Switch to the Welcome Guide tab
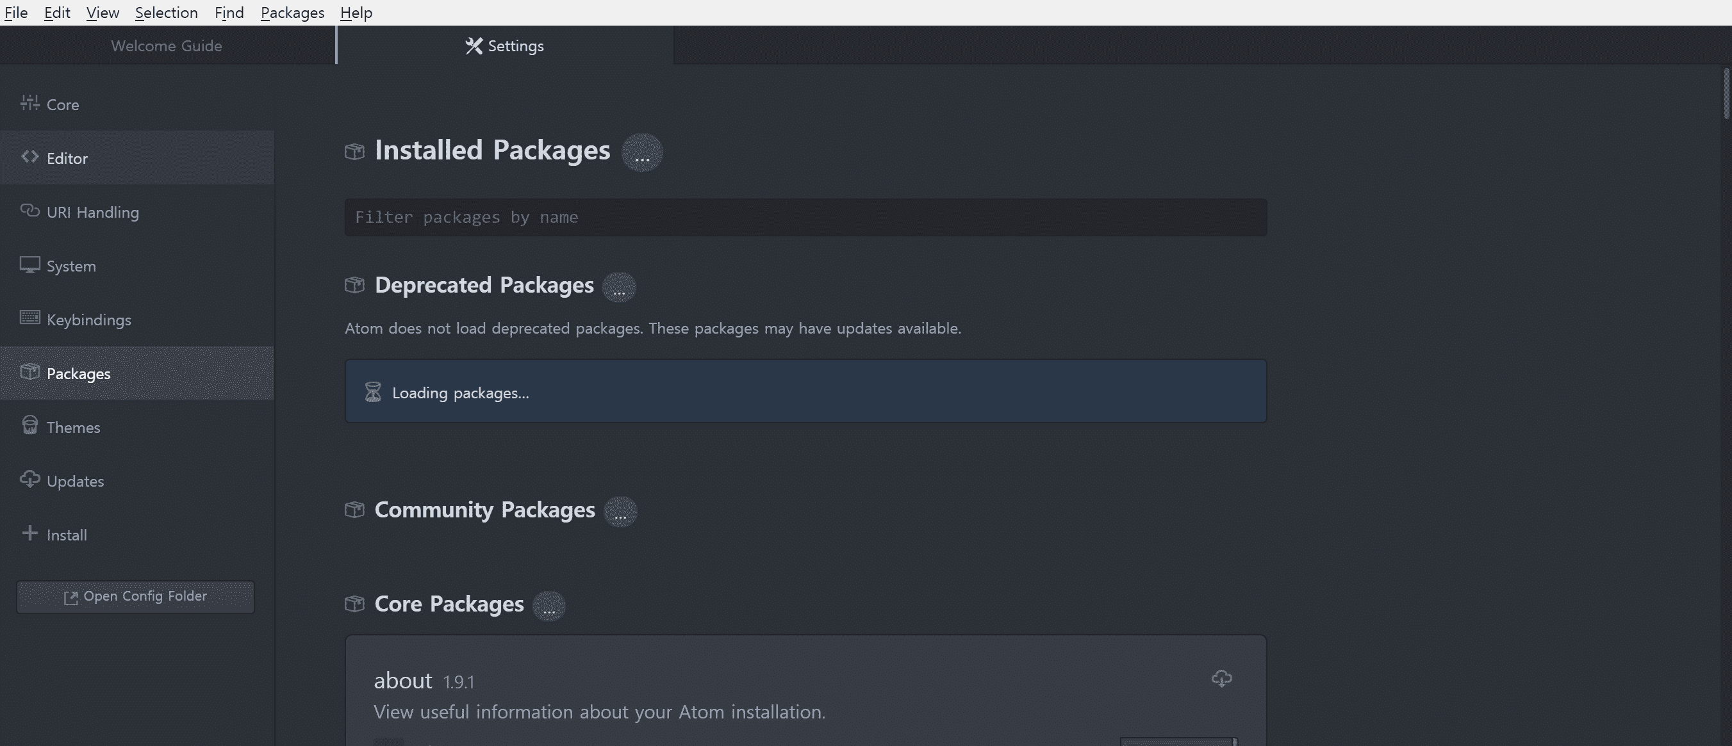1732x746 pixels. [x=166, y=45]
